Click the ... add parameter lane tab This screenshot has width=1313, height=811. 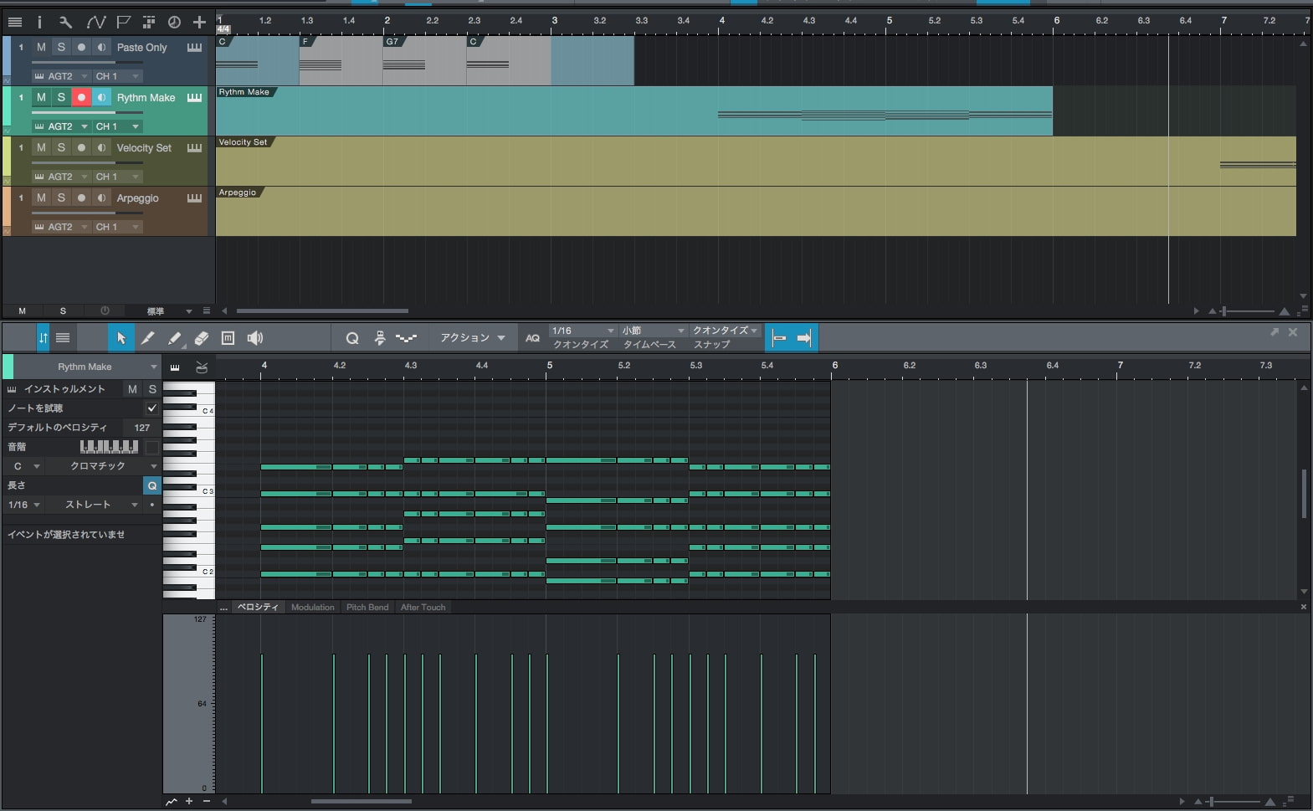(223, 608)
